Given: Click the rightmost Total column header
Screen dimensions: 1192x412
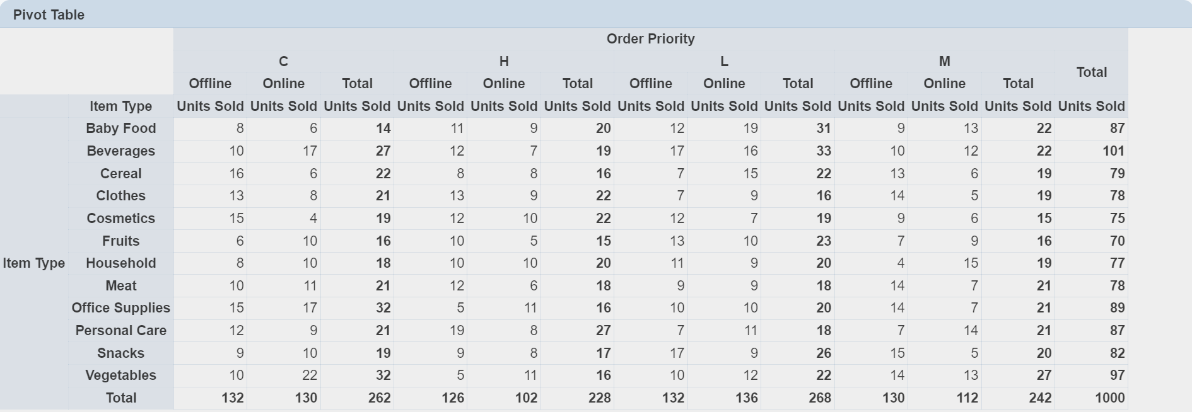Looking at the screenshot, I should point(1091,72).
